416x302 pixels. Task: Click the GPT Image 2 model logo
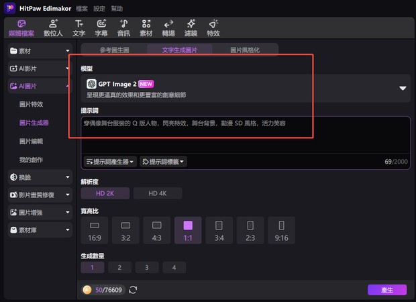pos(91,84)
